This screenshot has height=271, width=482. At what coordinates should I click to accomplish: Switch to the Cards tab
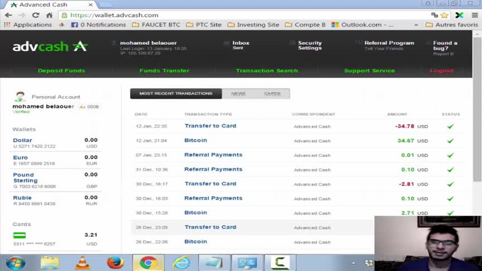(272, 94)
